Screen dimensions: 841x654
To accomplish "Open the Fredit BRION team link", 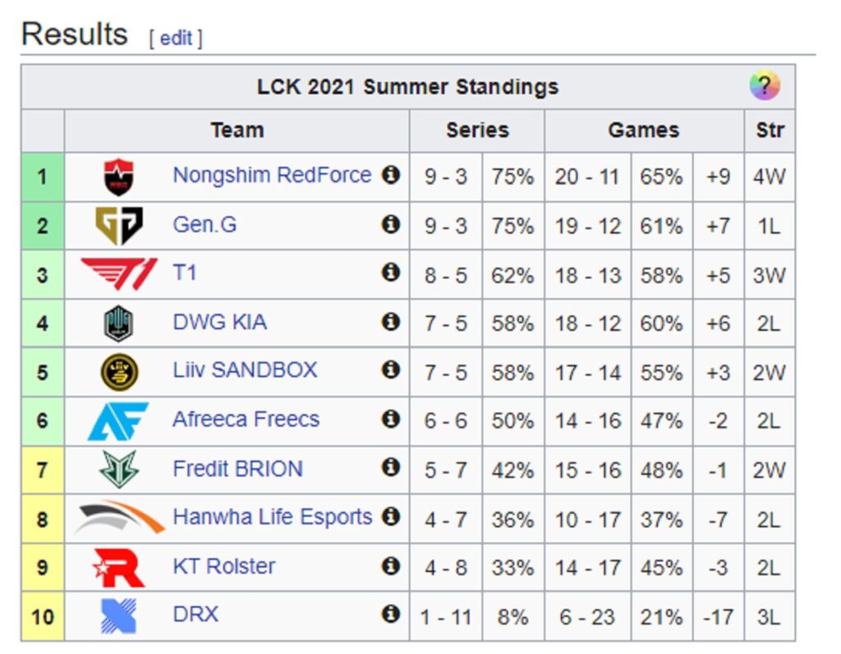I will point(237,469).
